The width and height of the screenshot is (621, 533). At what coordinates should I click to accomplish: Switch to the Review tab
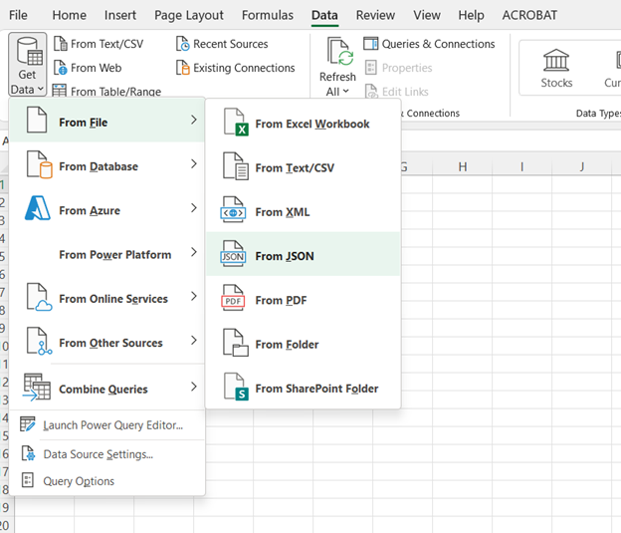tap(375, 15)
